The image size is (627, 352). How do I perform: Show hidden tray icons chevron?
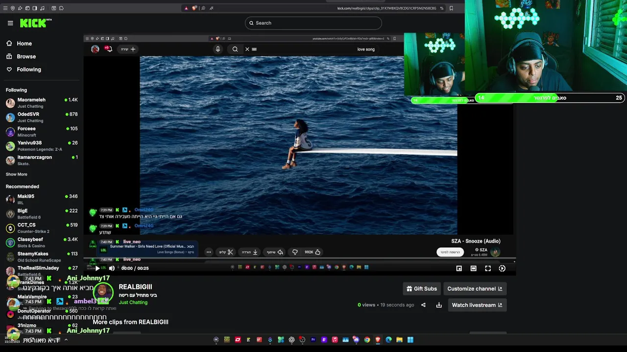coord(66,340)
